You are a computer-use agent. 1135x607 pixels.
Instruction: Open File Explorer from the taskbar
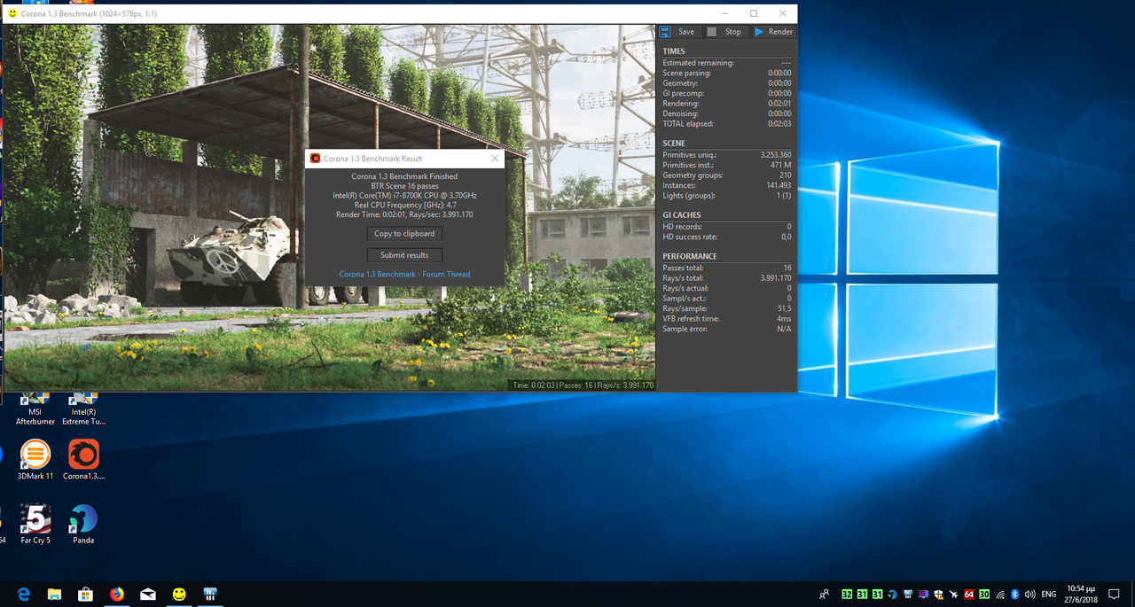pos(54,594)
